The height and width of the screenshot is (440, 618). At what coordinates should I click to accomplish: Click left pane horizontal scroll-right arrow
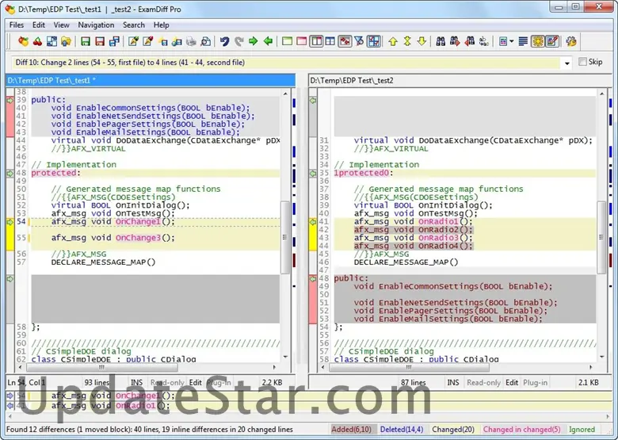[x=274, y=367]
